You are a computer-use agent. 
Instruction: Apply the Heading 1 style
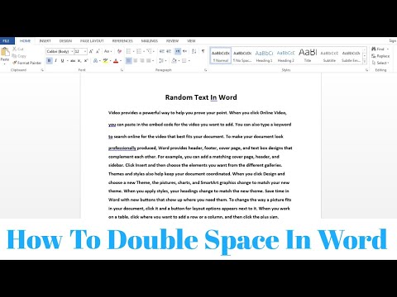(x=264, y=56)
